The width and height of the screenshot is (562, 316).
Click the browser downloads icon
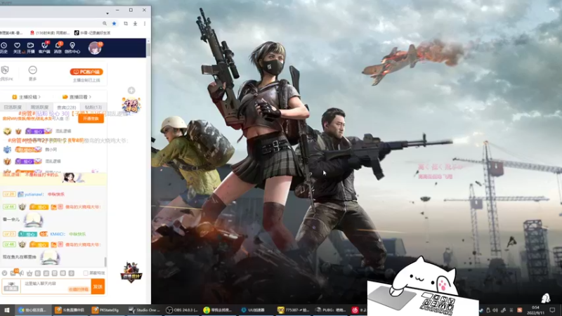[x=135, y=23]
